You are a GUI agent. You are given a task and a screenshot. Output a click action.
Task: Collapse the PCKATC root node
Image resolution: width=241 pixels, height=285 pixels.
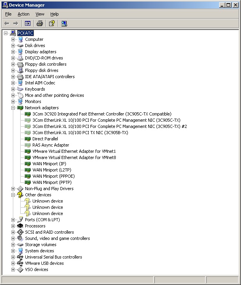click(x=5, y=33)
